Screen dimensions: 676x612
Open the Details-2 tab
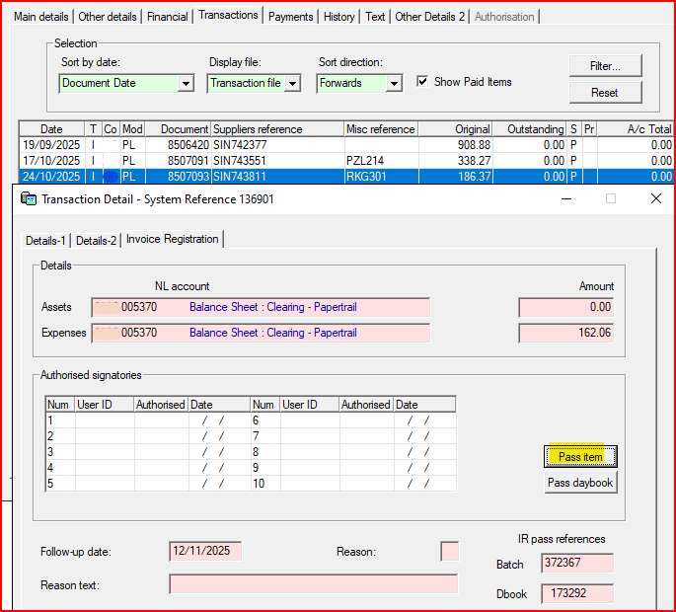(x=97, y=240)
